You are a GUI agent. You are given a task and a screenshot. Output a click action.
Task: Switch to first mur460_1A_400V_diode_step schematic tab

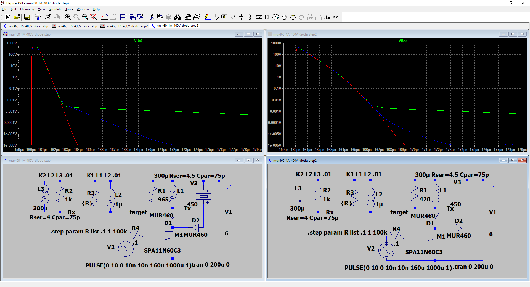tap(26, 26)
